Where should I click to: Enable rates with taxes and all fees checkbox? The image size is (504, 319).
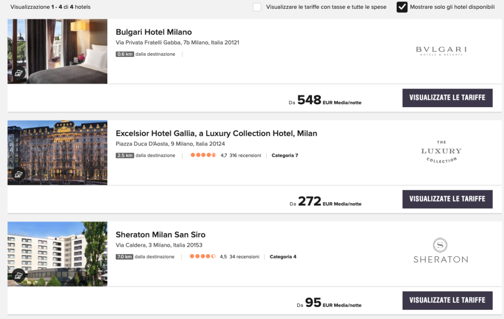[x=257, y=7]
